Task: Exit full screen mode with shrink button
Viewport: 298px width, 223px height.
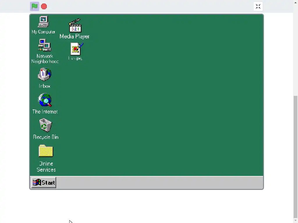Action: tap(258, 6)
